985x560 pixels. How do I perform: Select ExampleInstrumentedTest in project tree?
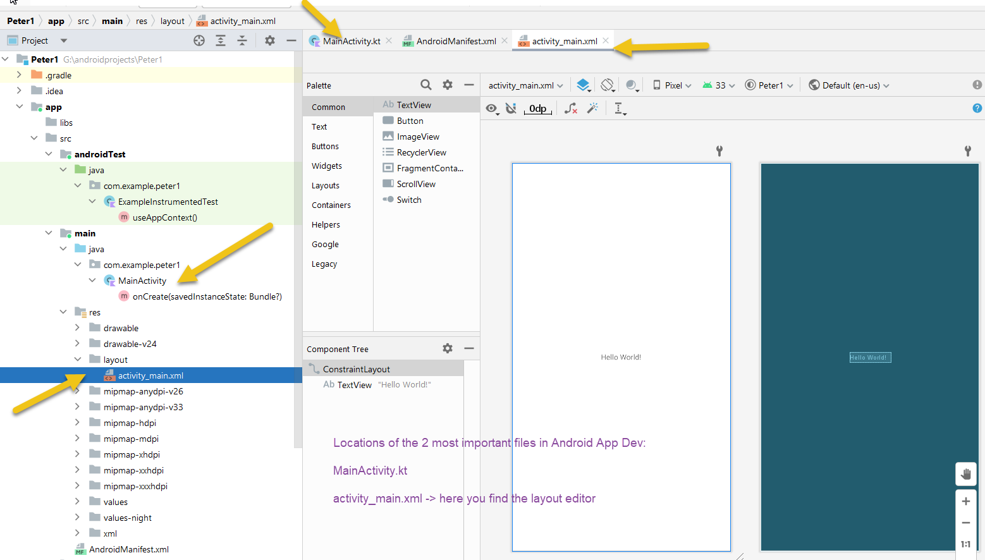[168, 202]
